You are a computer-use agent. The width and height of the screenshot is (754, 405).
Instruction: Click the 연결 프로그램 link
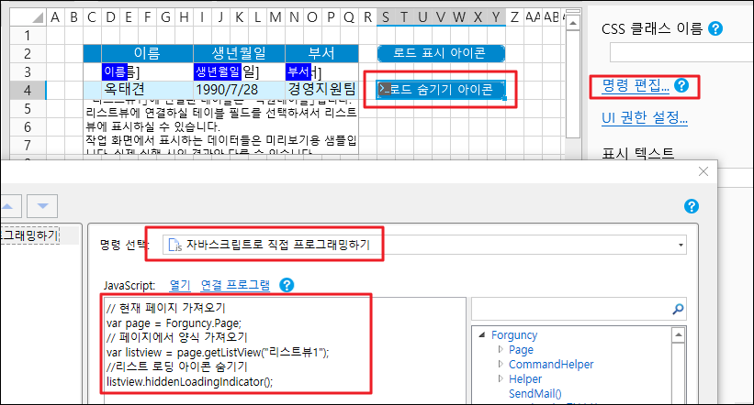click(236, 286)
